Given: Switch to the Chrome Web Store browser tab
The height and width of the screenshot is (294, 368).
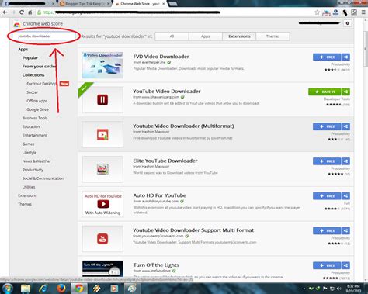Looking at the screenshot, I should pos(141,4).
